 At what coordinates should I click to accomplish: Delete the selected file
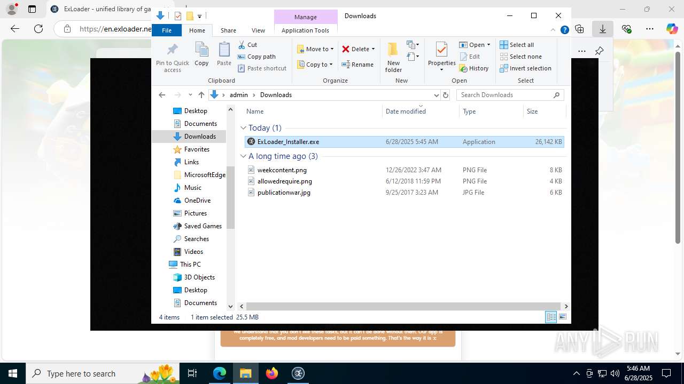(x=355, y=49)
